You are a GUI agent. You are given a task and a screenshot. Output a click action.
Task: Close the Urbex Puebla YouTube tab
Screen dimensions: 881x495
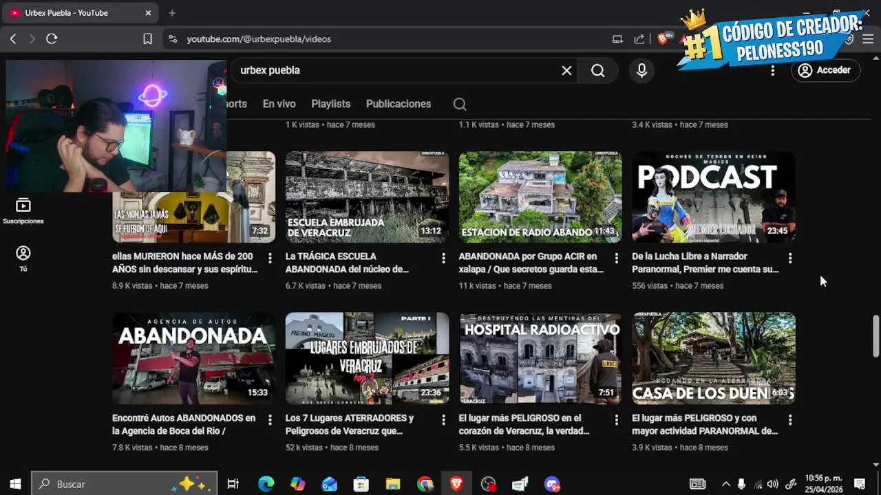[148, 13]
